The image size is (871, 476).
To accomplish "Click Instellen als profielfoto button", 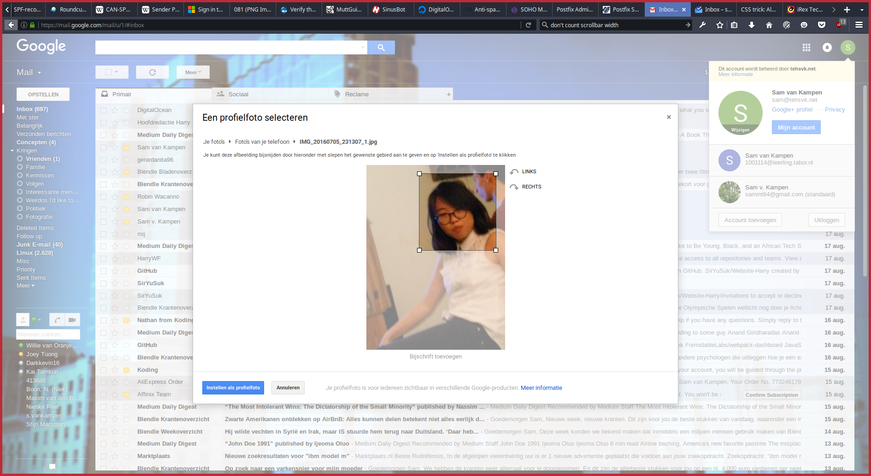I will (233, 388).
